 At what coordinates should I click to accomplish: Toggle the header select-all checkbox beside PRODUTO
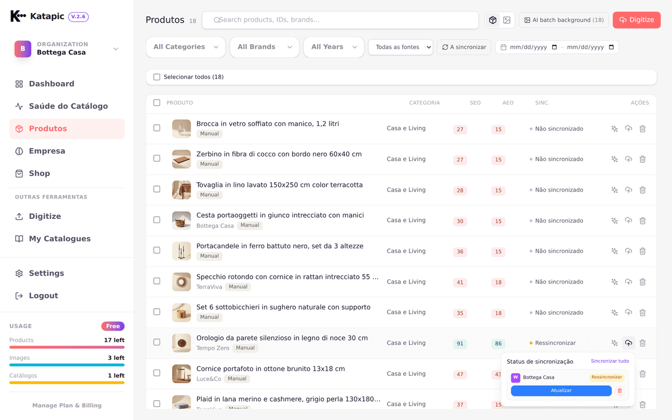click(156, 103)
